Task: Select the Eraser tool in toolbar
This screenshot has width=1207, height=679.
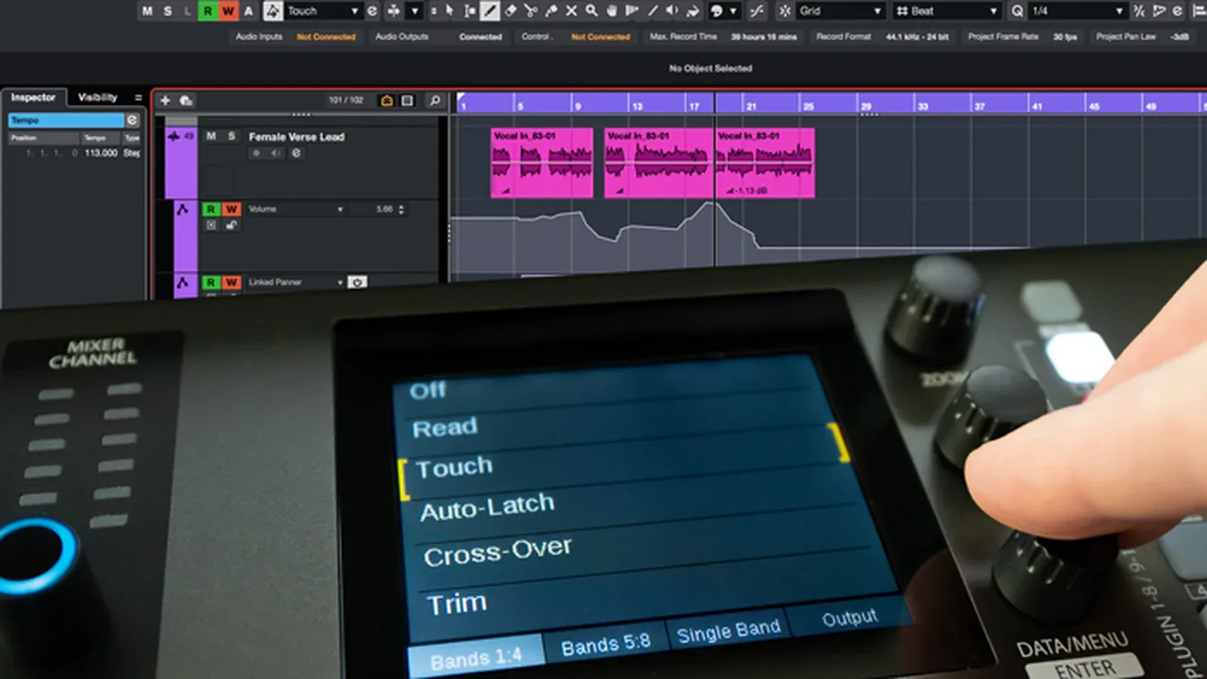Action: point(511,11)
